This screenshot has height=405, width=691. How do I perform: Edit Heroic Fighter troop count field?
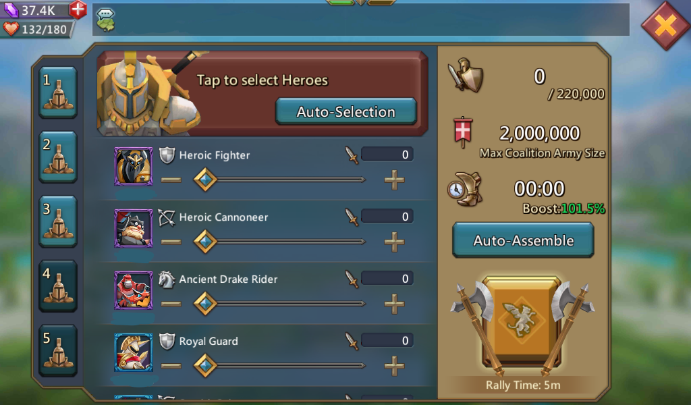387,155
